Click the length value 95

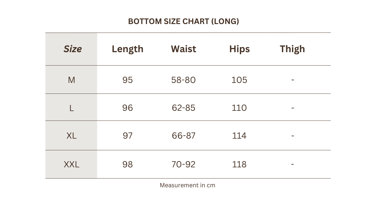point(127,80)
